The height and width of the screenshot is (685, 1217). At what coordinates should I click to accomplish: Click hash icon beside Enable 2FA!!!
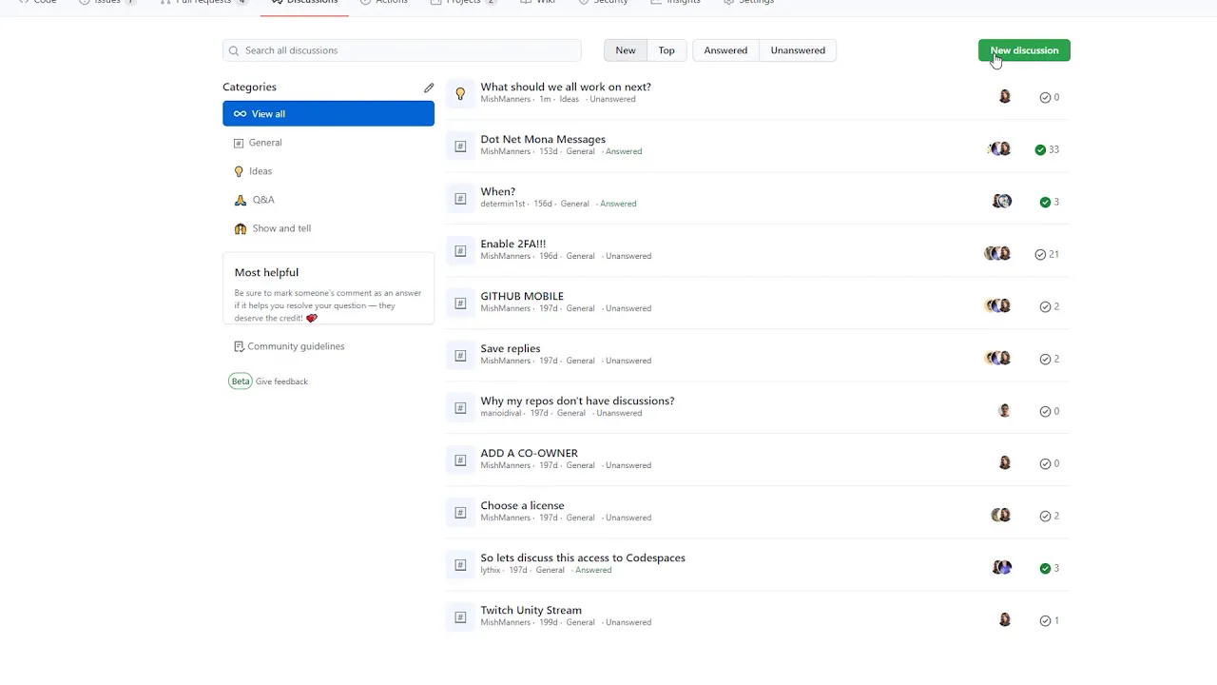tap(460, 250)
